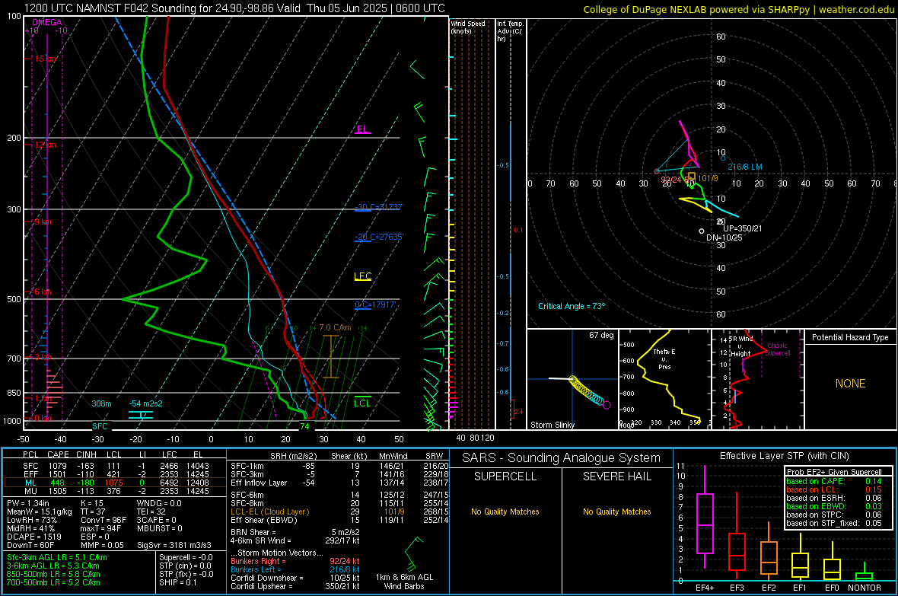Select the 6 km height marker
This screenshot has height=596, width=898.
[43, 292]
